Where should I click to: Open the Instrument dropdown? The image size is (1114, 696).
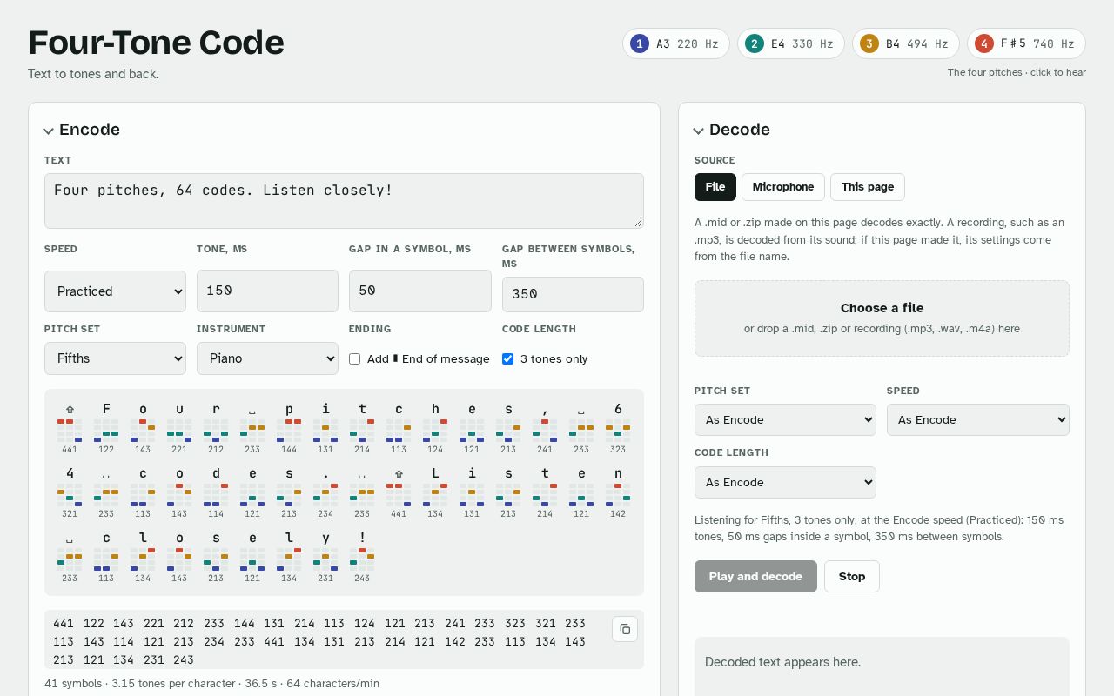click(267, 358)
